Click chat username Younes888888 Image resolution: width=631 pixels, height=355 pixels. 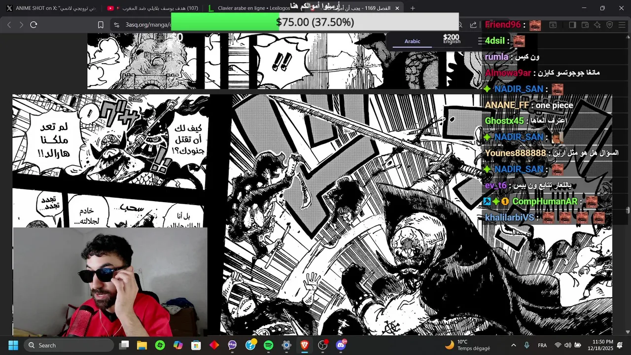516,153
